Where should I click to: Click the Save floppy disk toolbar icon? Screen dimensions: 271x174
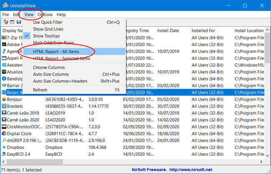pyautogui.click(x=19, y=22)
